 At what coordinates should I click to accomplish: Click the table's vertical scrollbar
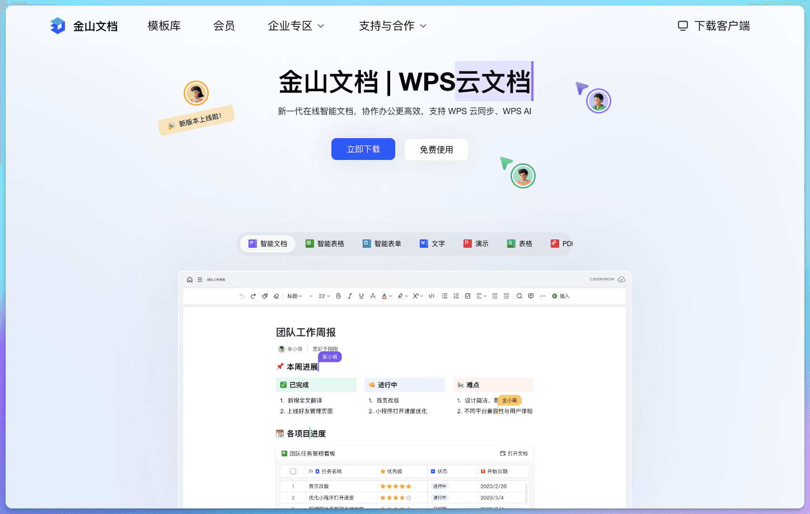pos(526,493)
